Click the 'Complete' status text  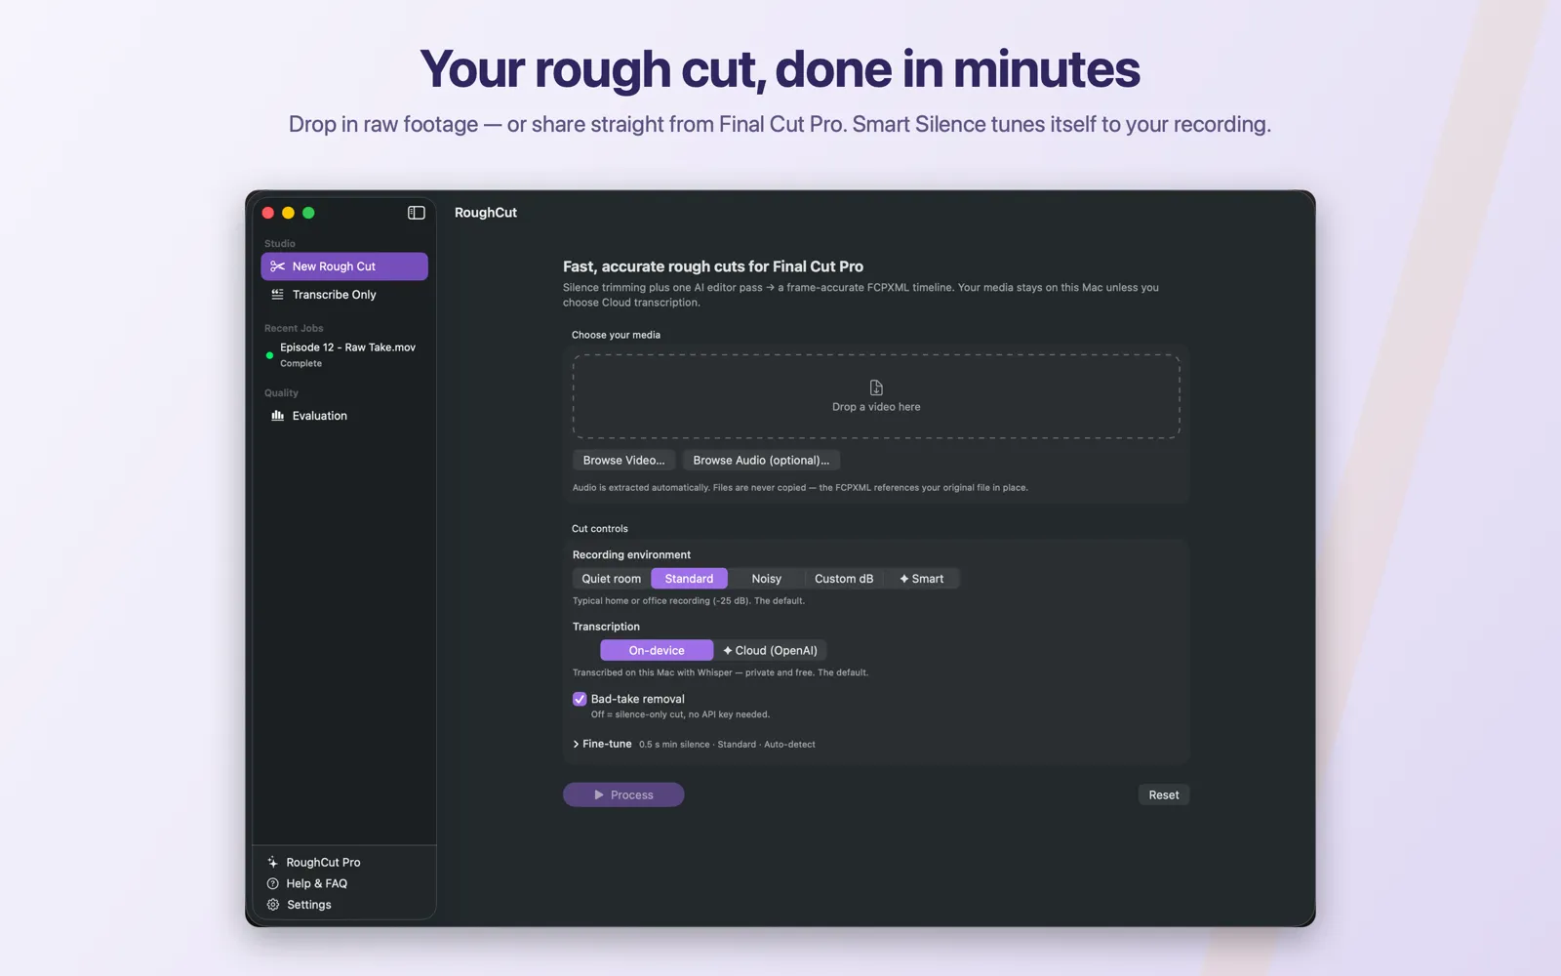[300, 364]
